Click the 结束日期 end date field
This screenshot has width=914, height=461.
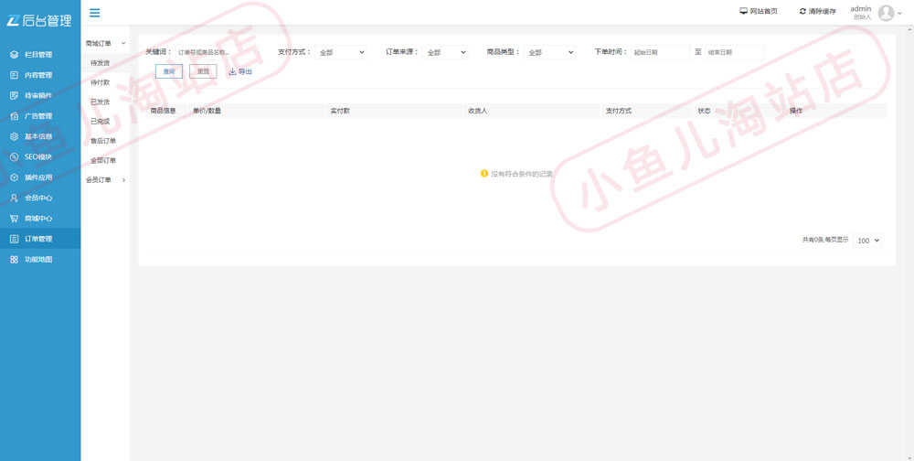(x=735, y=52)
